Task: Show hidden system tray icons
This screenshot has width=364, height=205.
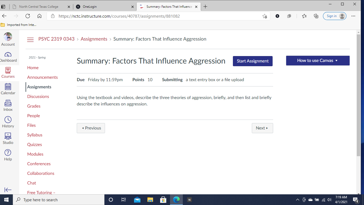Action: 298,200
